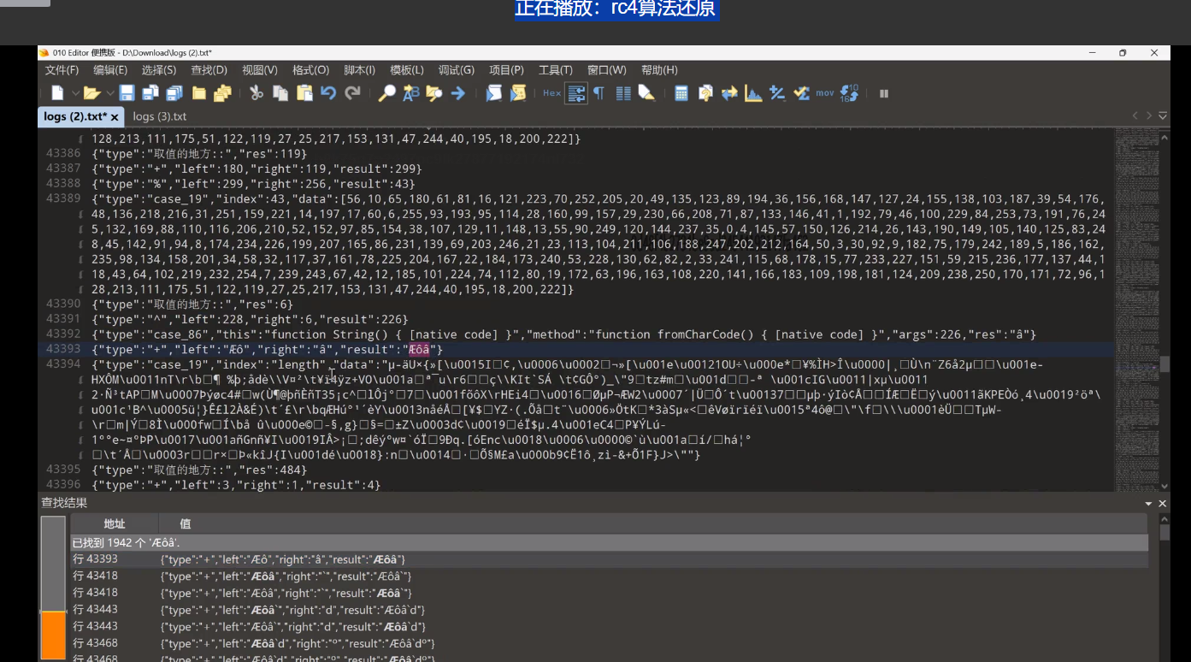Click the Redo arrow icon
The width and height of the screenshot is (1191, 662).
click(352, 93)
